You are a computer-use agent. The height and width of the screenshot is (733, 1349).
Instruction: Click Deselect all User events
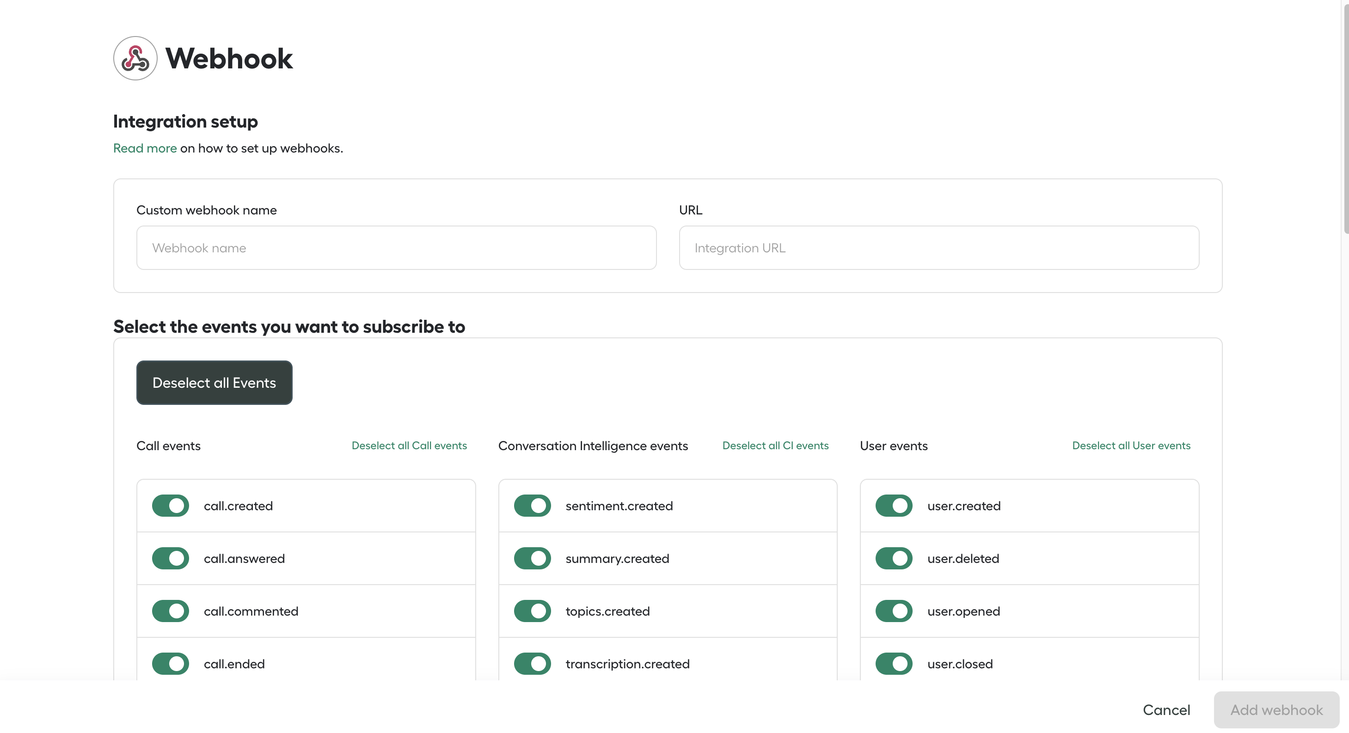coord(1131,446)
